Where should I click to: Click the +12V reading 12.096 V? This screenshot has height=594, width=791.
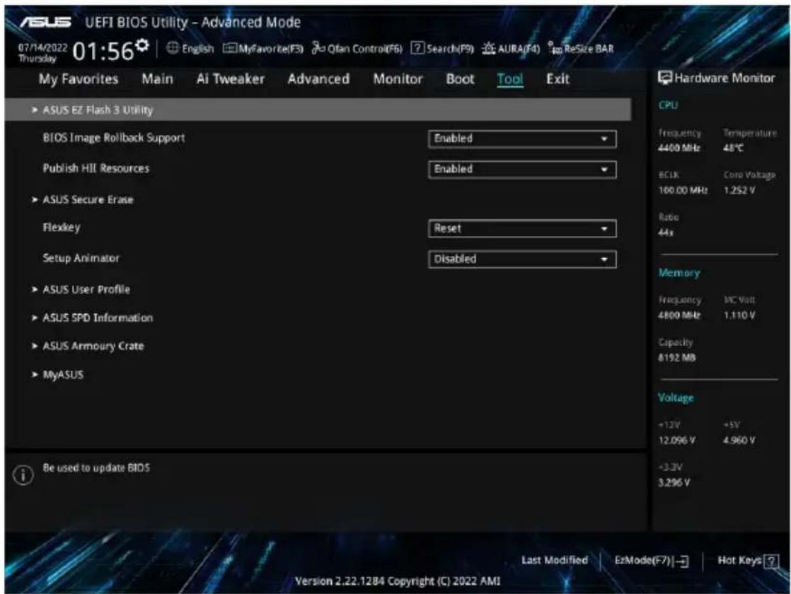click(677, 441)
